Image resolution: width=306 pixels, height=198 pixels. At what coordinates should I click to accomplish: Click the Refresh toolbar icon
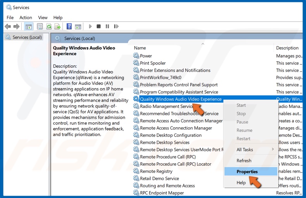tap(49, 27)
